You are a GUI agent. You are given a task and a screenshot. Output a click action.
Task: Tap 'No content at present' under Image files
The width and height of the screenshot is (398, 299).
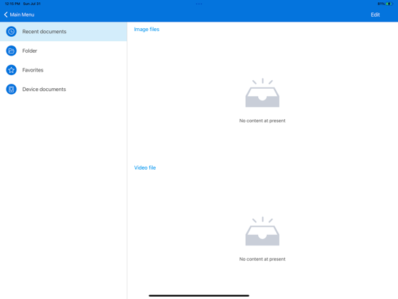point(262,121)
